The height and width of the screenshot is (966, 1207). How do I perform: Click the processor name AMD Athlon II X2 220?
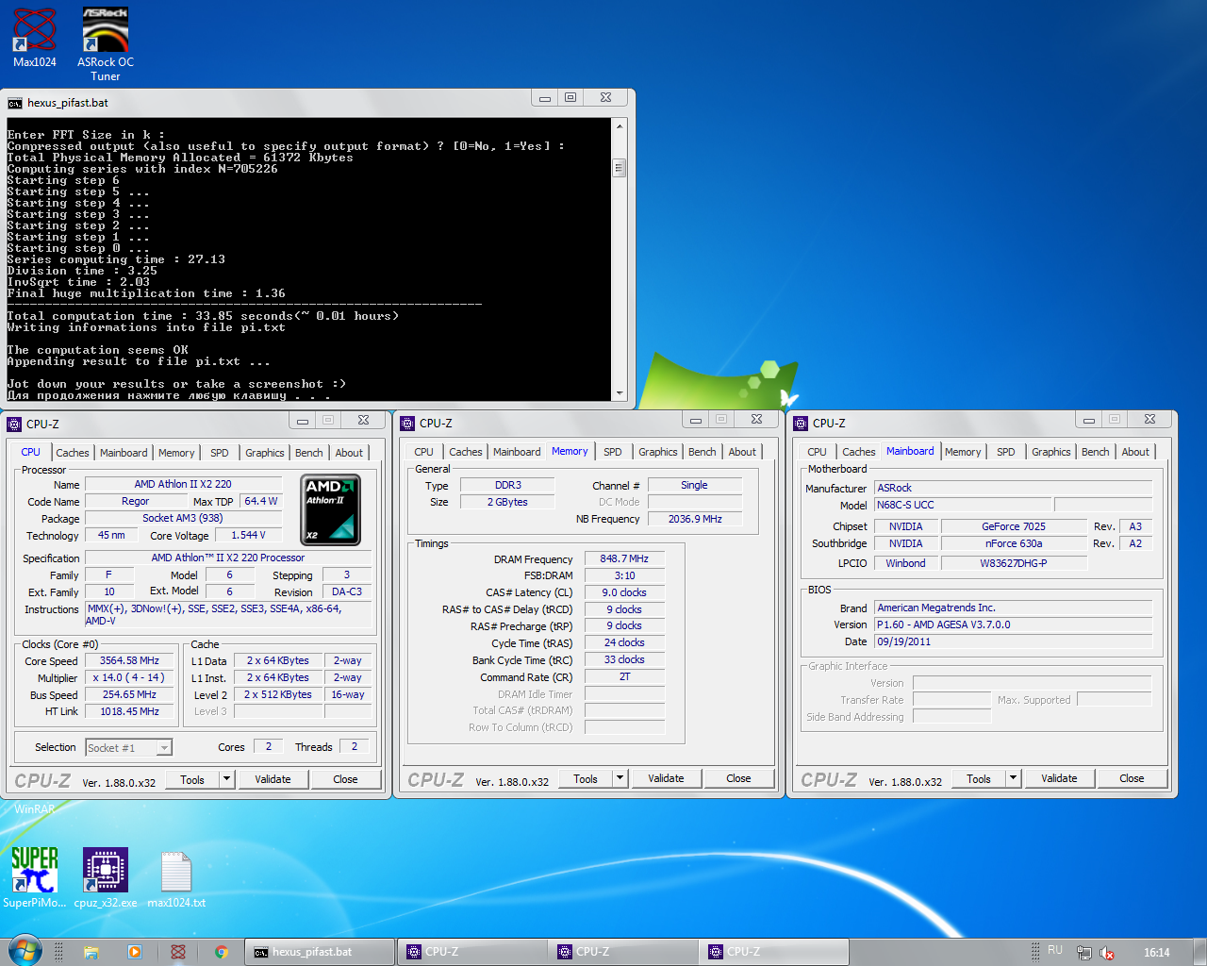pos(183,485)
